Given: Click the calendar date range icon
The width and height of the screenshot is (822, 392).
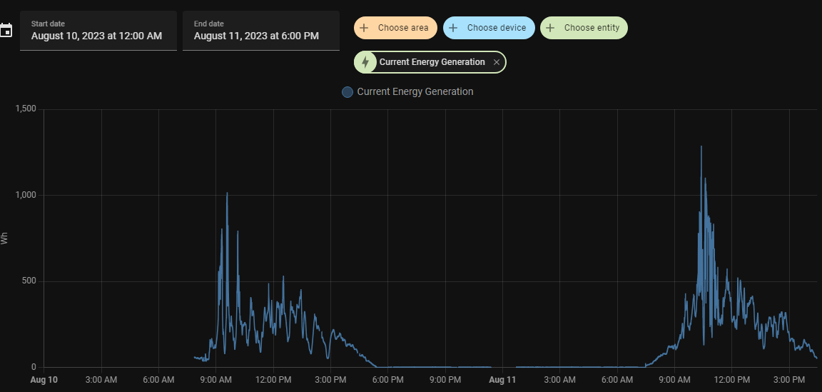Looking at the screenshot, I should point(5,30).
